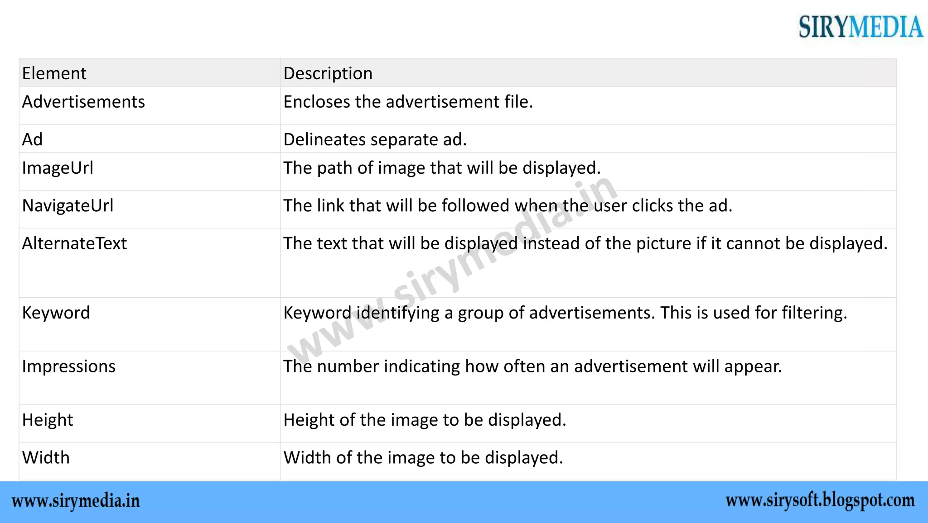Select the 'AlternateText' element cell

[x=150, y=262]
